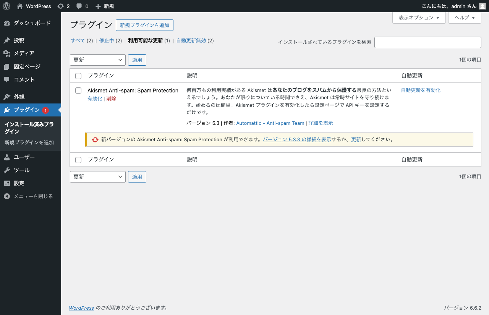Viewport: 489px width, 315px height.
Task: Open 外観 menu item
Action: click(x=31, y=97)
